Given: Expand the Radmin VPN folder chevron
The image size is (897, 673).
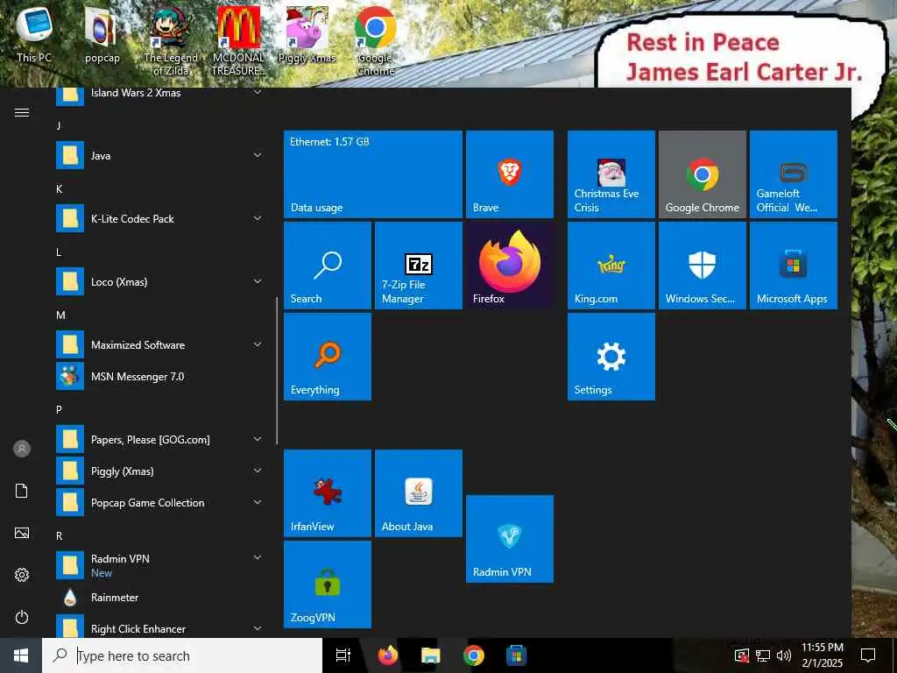Looking at the screenshot, I should click(x=258, y=557).
